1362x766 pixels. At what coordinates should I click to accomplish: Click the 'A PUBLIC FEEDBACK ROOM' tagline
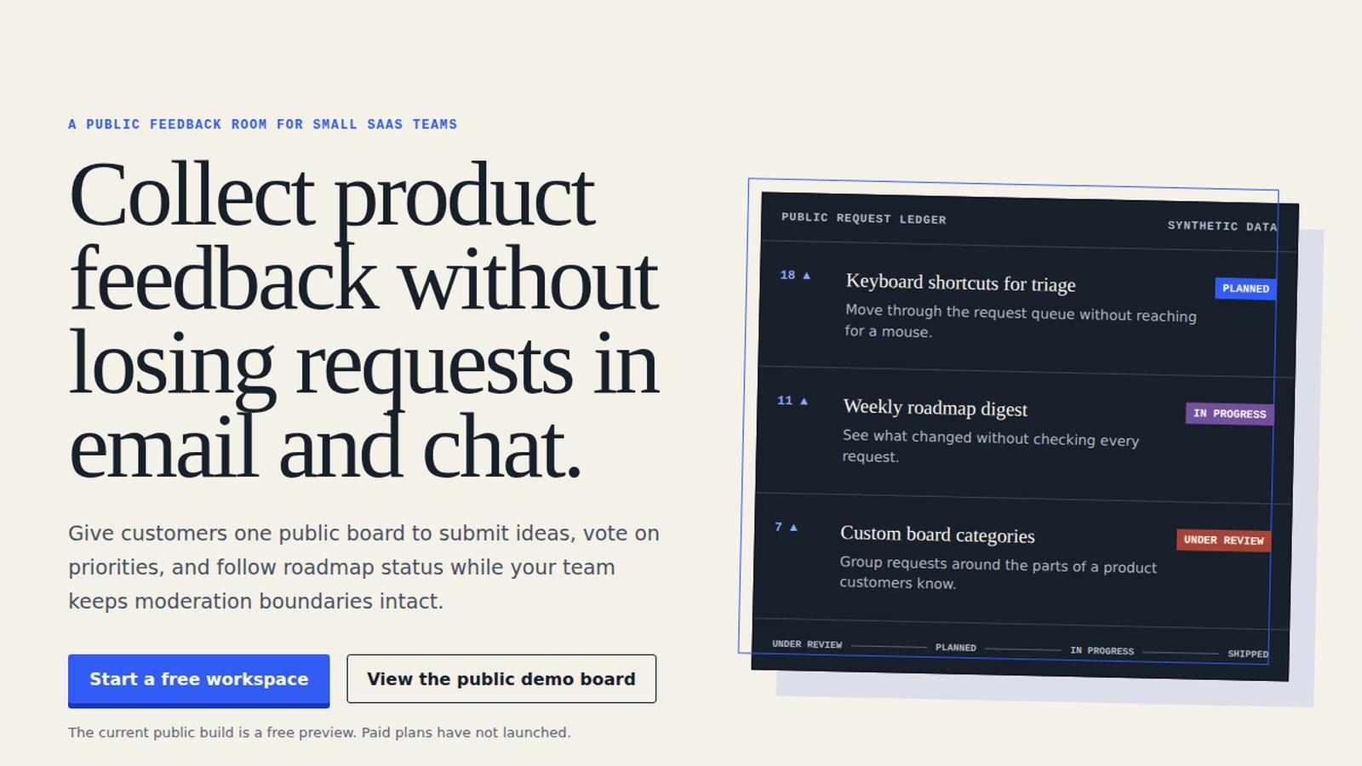262,124
